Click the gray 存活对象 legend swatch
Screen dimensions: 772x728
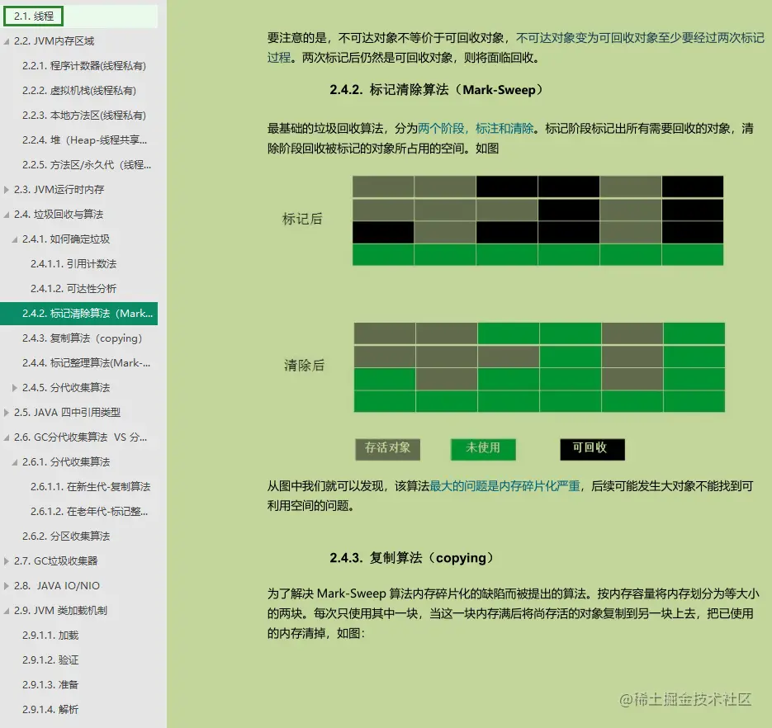387,449
